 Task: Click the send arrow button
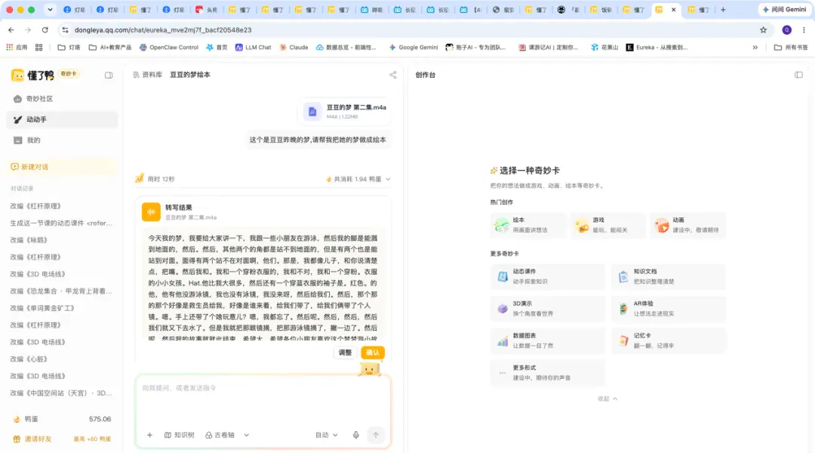pos(376,436)
